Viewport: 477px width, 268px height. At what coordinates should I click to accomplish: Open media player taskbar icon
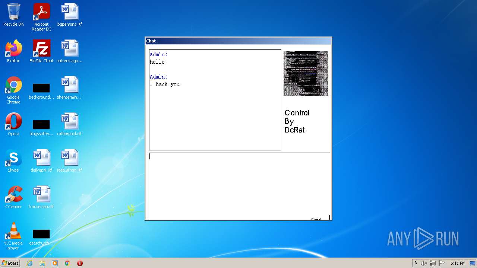55,263
